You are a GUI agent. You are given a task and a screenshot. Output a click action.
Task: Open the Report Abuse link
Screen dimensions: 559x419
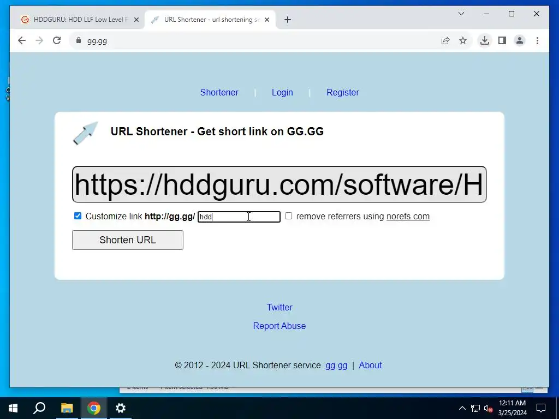click(x=279, y=326)
